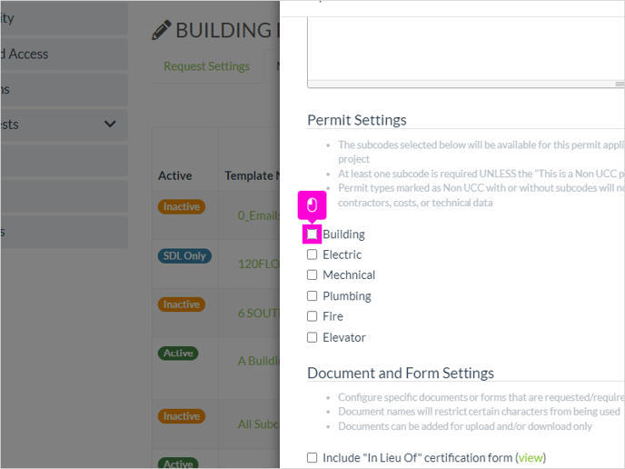Click the magenta mouse pointer tooltip icon
Image resolution: width=625 pixels, height=469 pixels.
coord(312,205)
